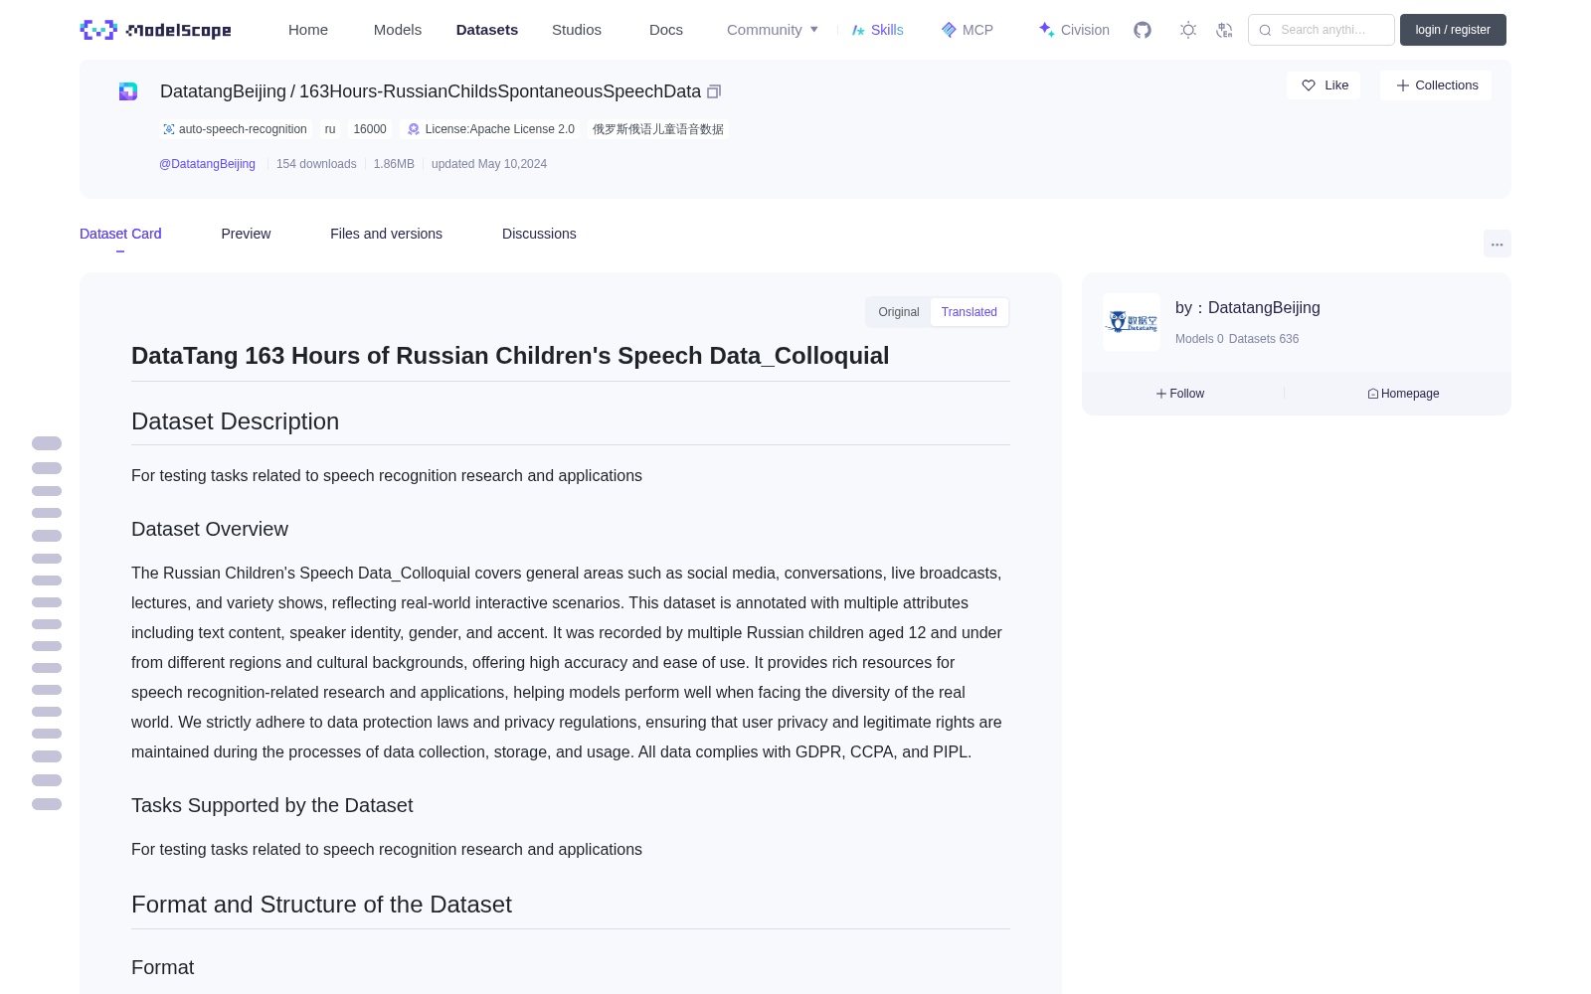Click the 'Dataset Description' heading

235,421
